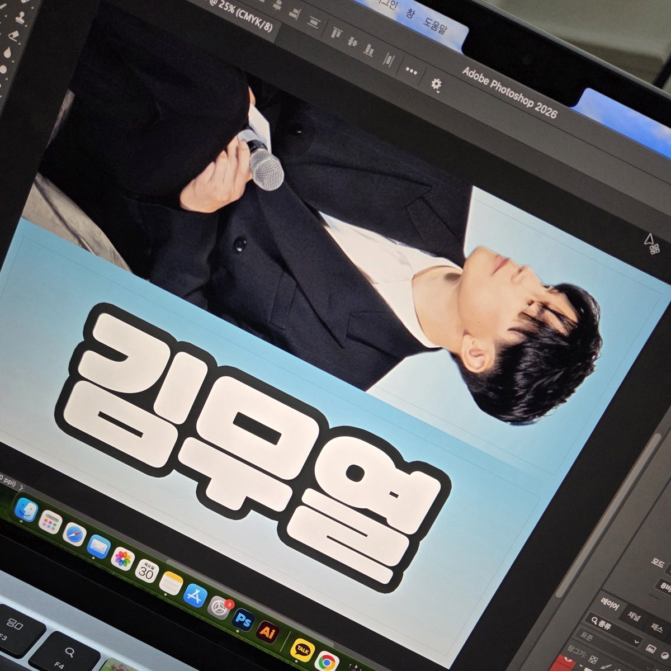Open Notes from the Dock
The width and height of the screenshot is (671, 671).
(x=171, y=584)
